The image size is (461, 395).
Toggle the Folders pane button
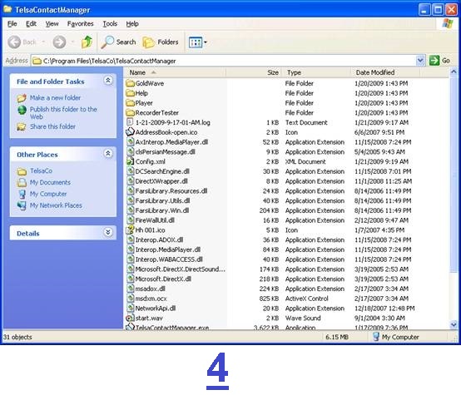click(161, 42)
